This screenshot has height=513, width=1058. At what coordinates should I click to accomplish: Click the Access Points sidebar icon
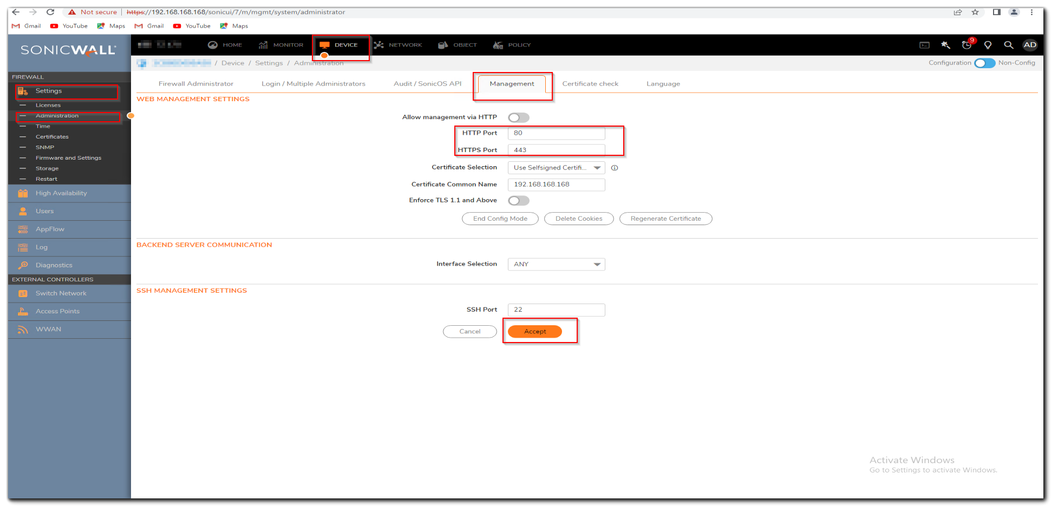(x=23, y=311)
